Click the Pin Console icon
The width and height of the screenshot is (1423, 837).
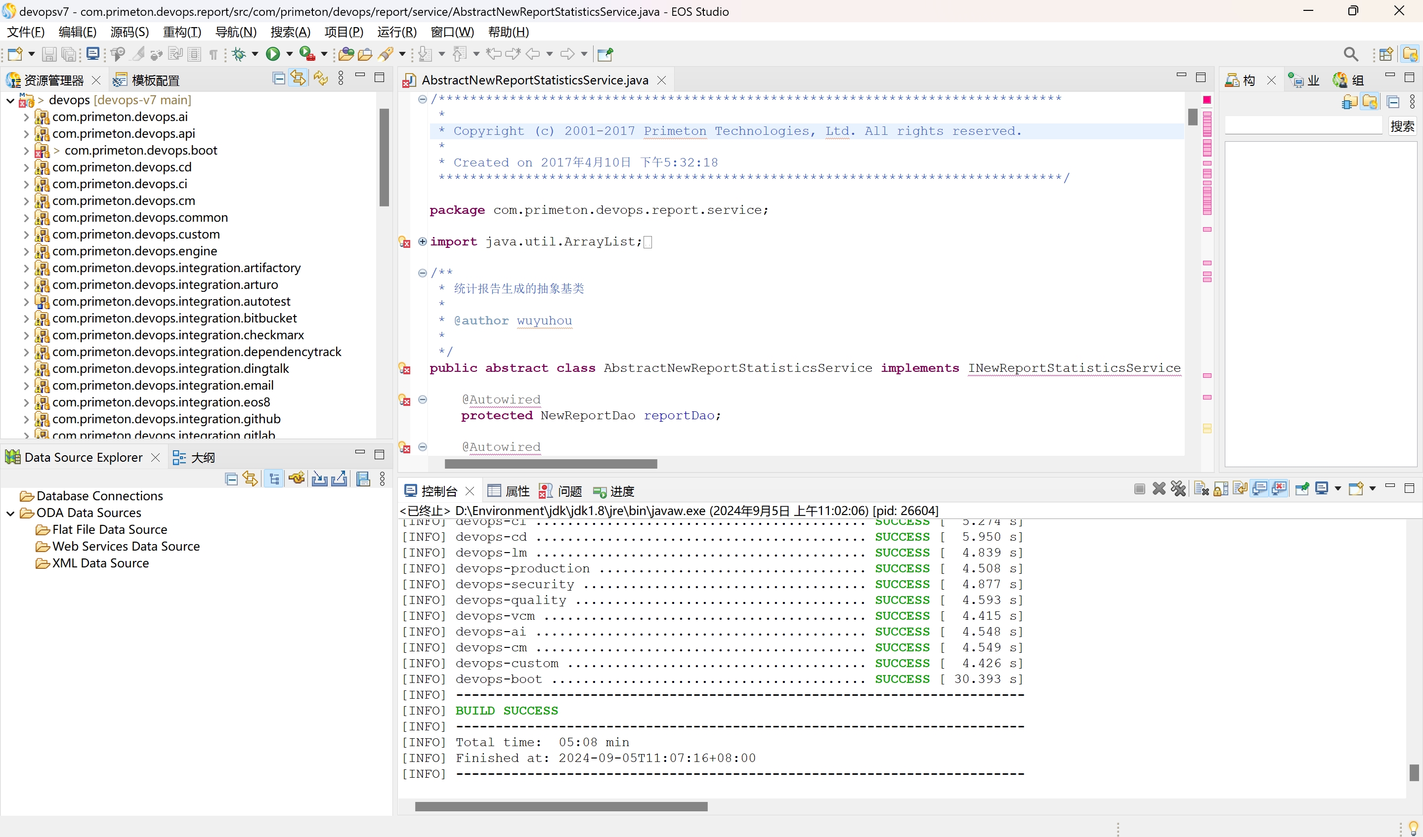pos(1301,488)
